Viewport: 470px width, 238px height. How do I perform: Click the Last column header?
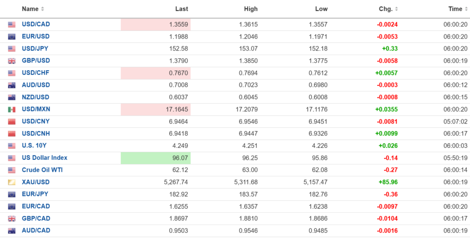click(182, 9)
